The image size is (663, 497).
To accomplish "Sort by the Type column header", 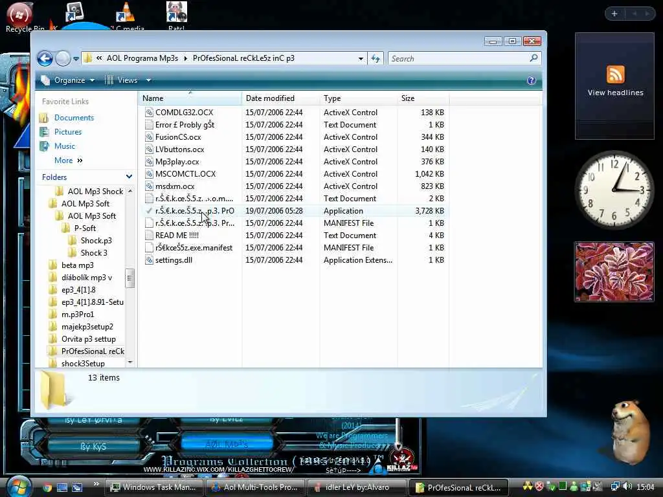I will (x=359, y=98).
